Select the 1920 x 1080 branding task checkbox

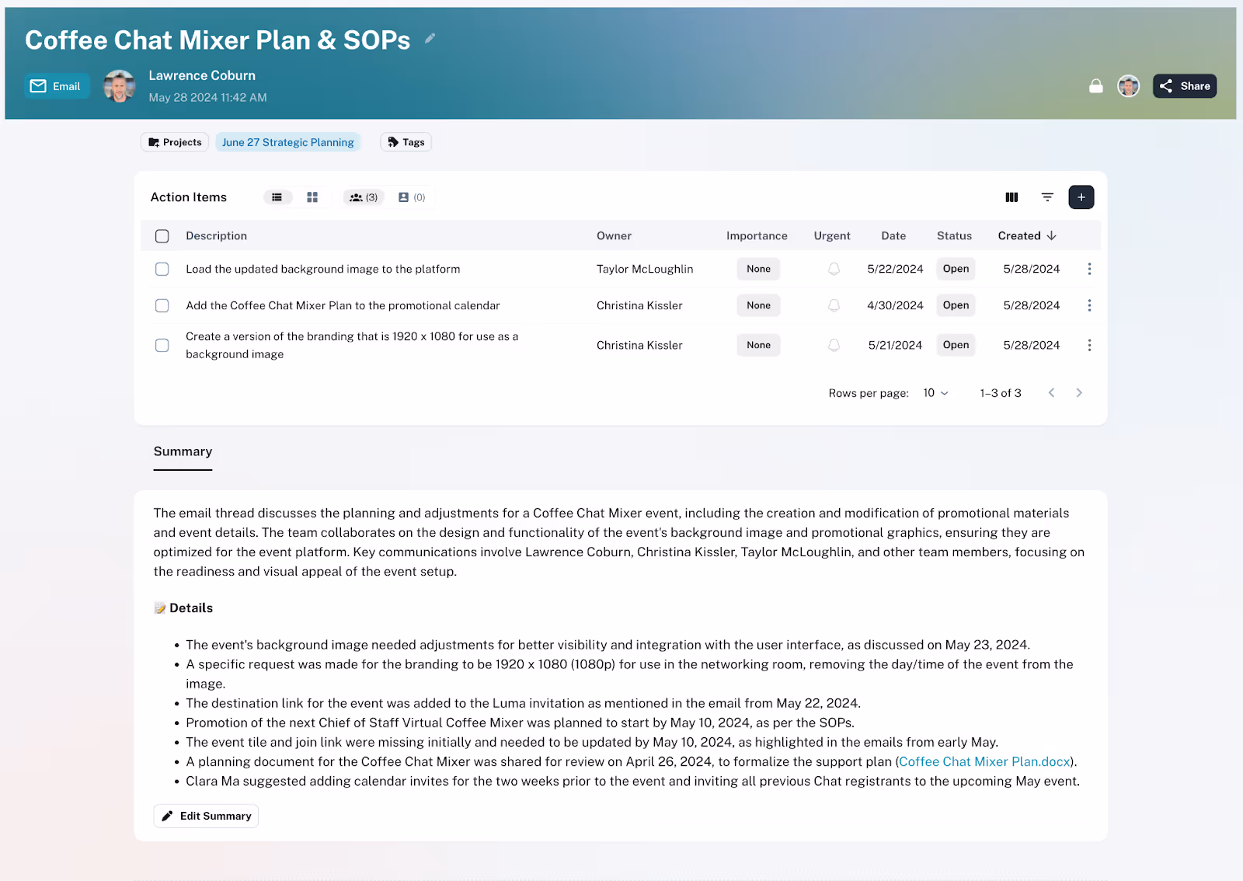162,345
